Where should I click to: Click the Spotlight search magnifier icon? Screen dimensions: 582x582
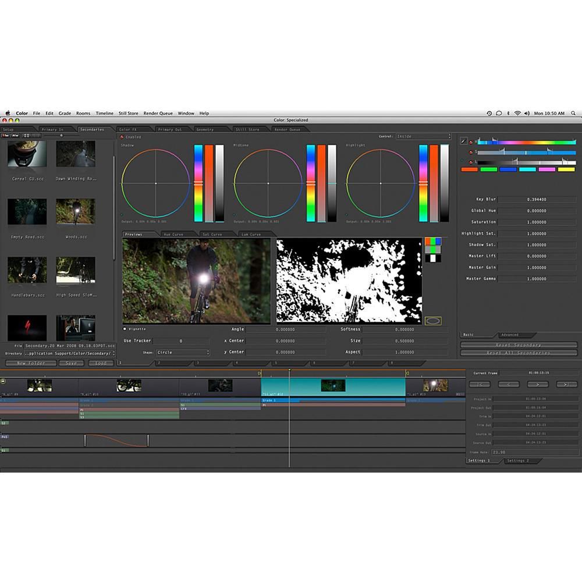[x=573, y=113]
